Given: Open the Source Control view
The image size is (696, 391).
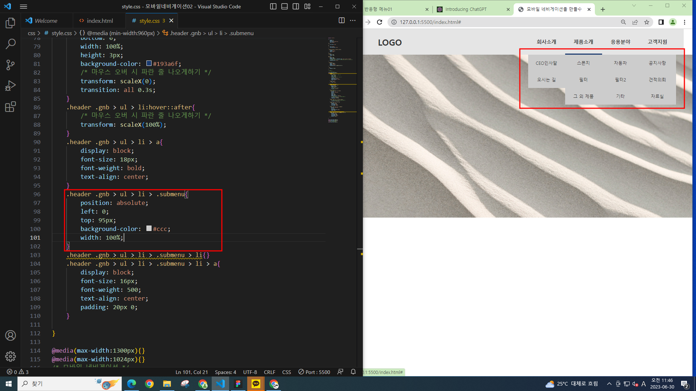Looking at the screenshot, I should pyautogui.click(x=11, y=65).
